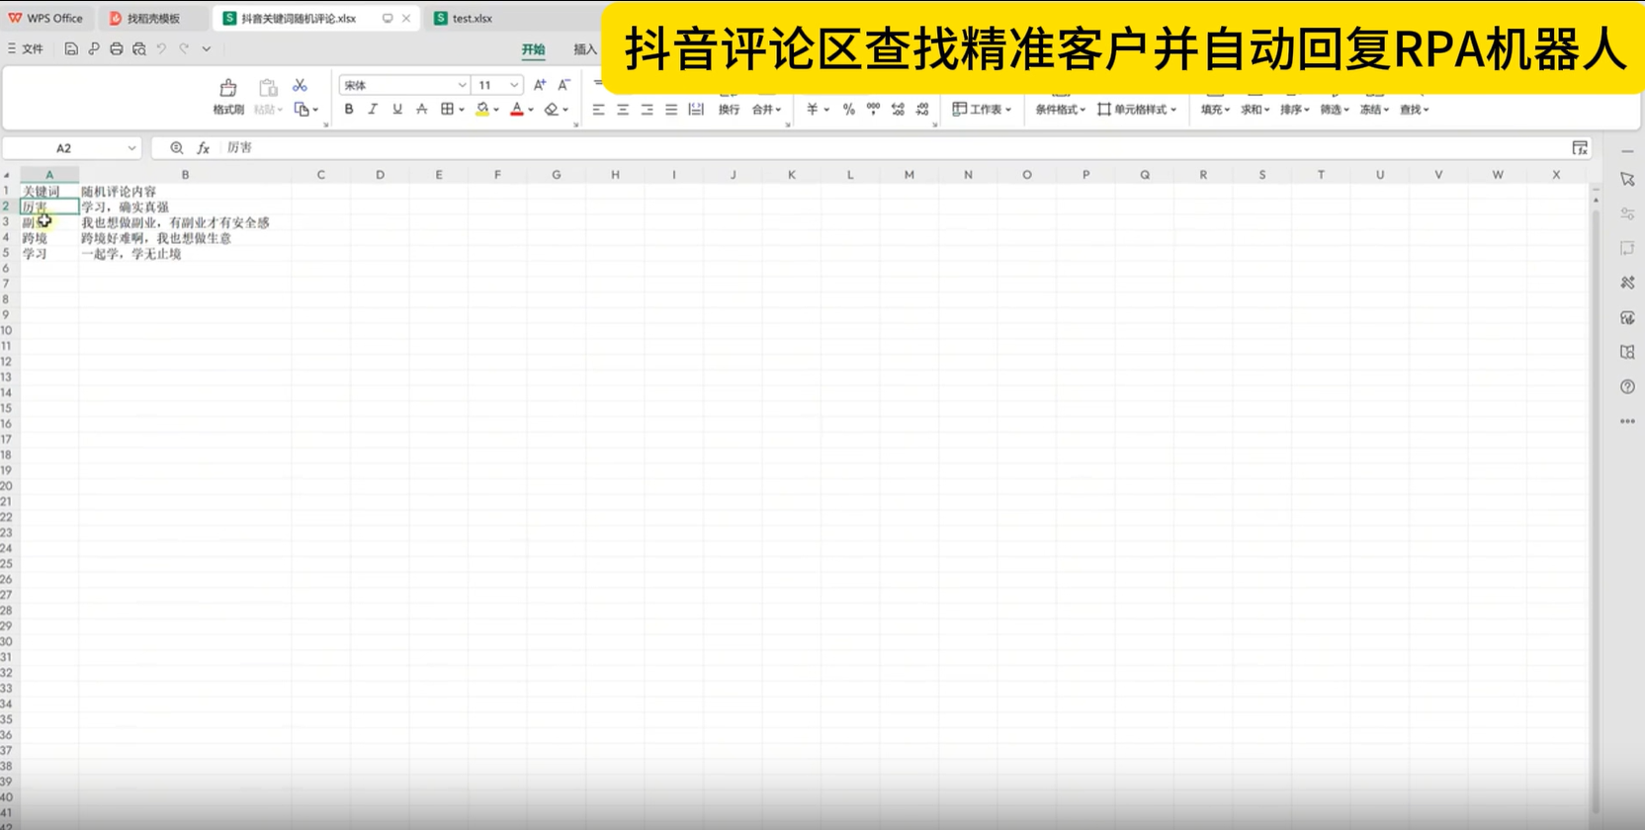Open Cell Styles (单元格样式) dropdown

(x=1137, y=110)
